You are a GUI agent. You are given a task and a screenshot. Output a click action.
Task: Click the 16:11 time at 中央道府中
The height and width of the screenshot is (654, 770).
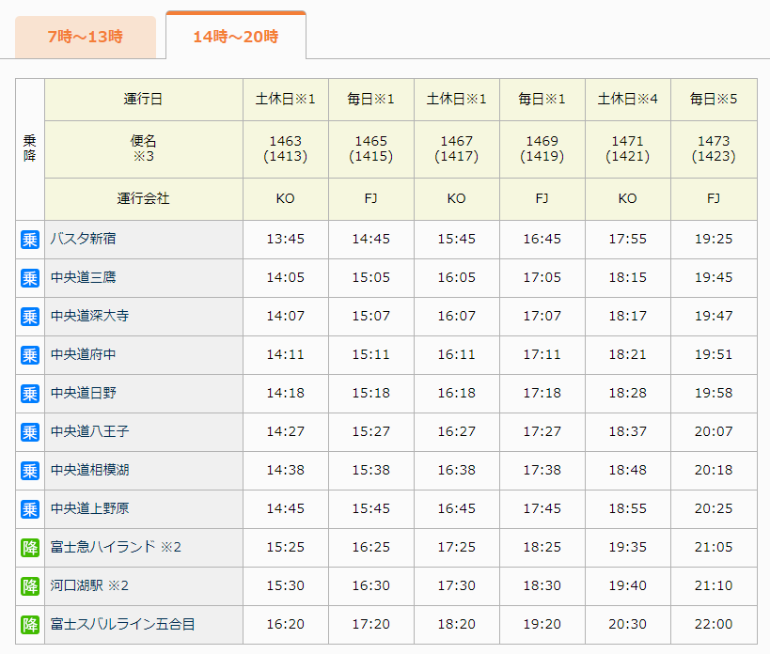coord(456,355)
